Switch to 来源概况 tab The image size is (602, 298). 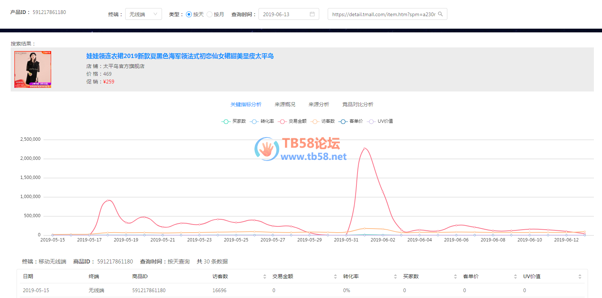tap(285, 104)
